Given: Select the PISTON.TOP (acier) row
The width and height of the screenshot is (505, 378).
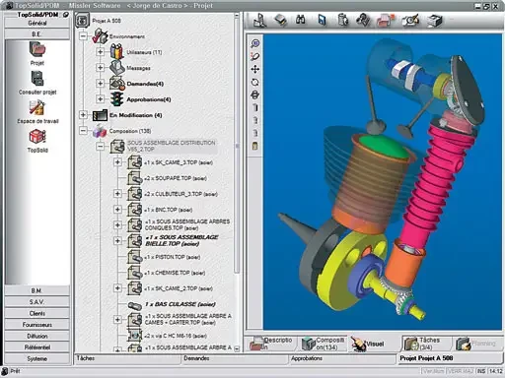Looking at the screenshot, I should pos(173,257).
